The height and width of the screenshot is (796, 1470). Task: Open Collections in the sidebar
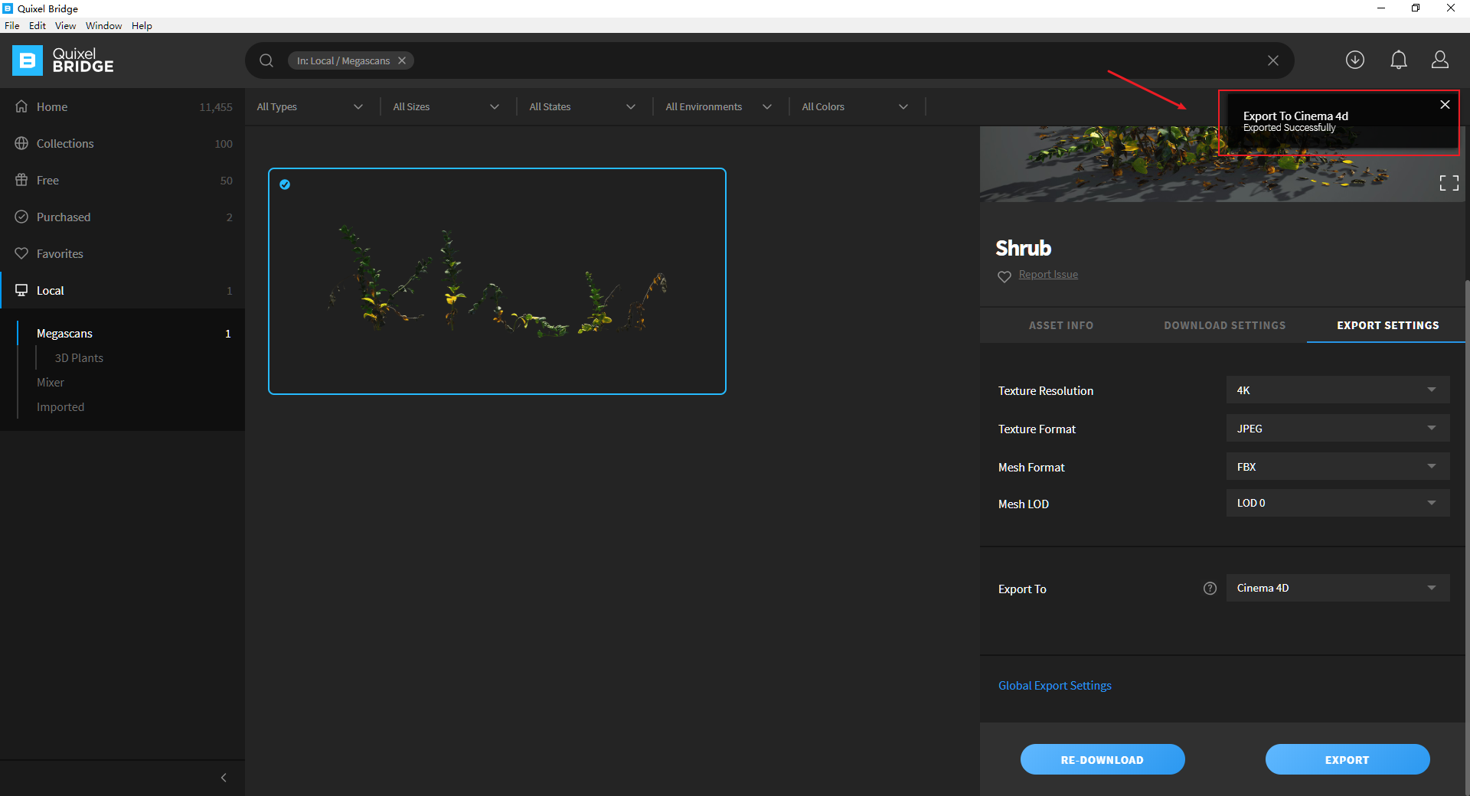coord(122,144)
